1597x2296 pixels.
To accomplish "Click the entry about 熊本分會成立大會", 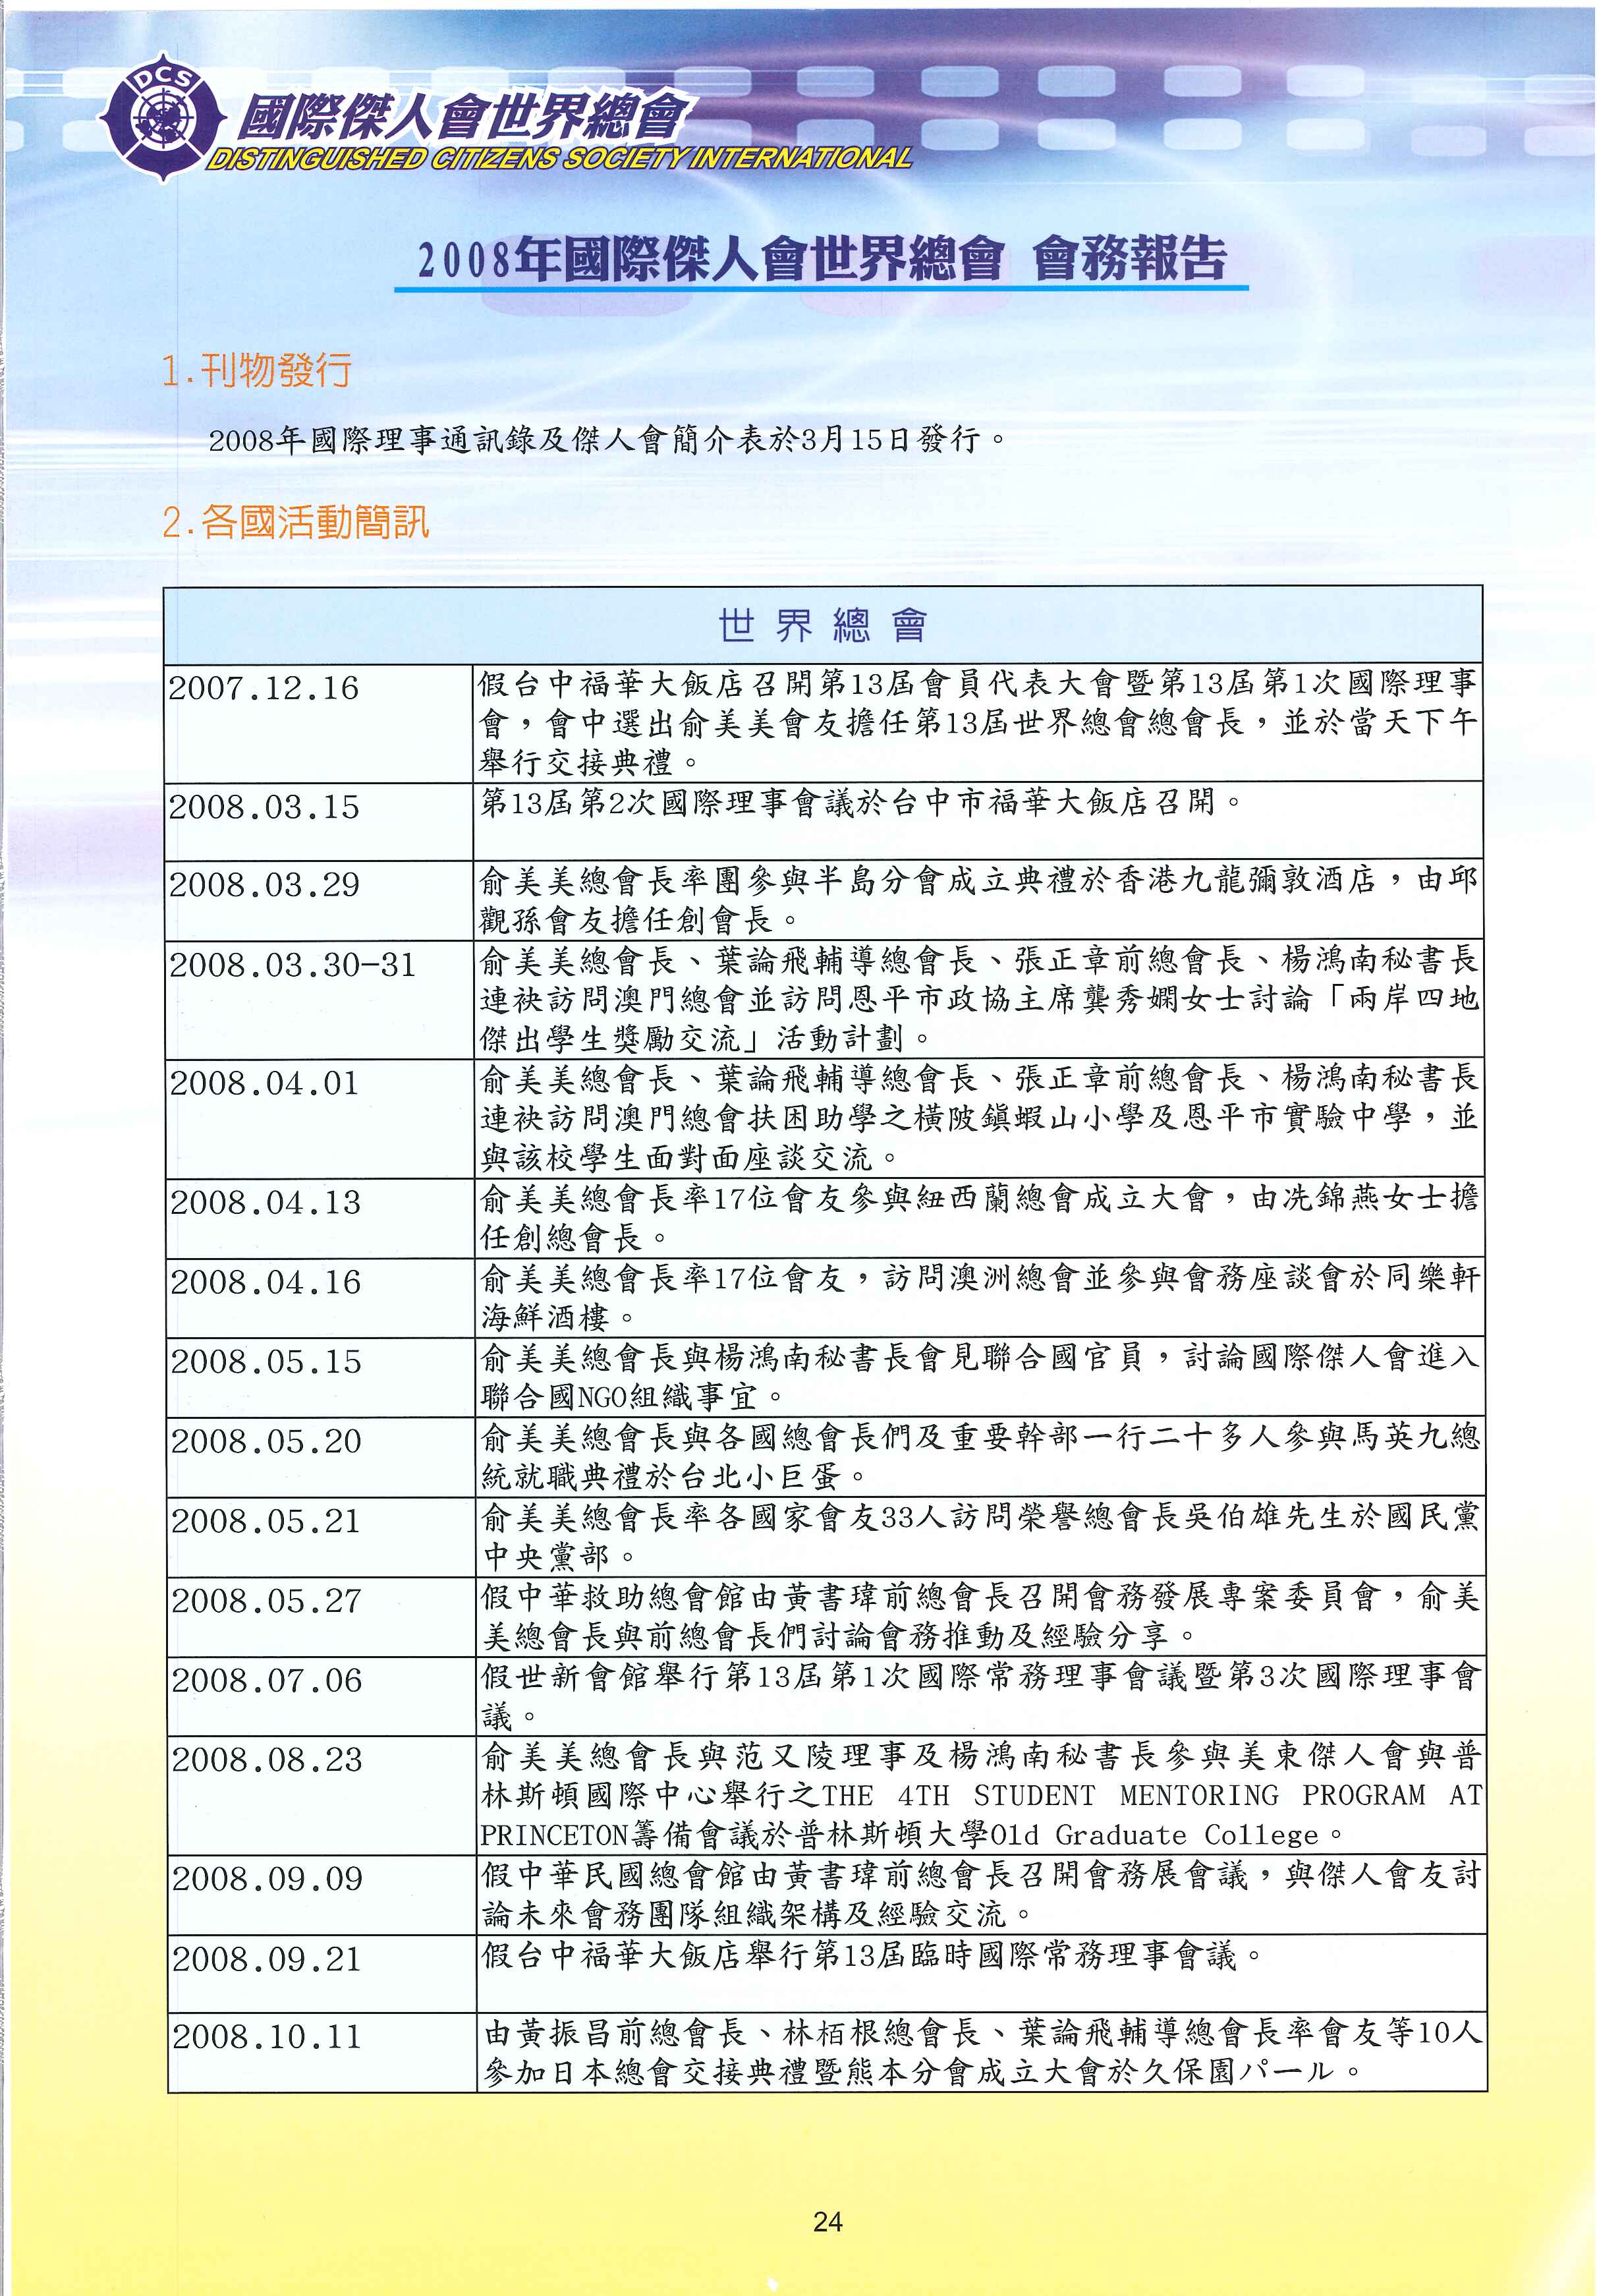I will tap(983, 2052).
